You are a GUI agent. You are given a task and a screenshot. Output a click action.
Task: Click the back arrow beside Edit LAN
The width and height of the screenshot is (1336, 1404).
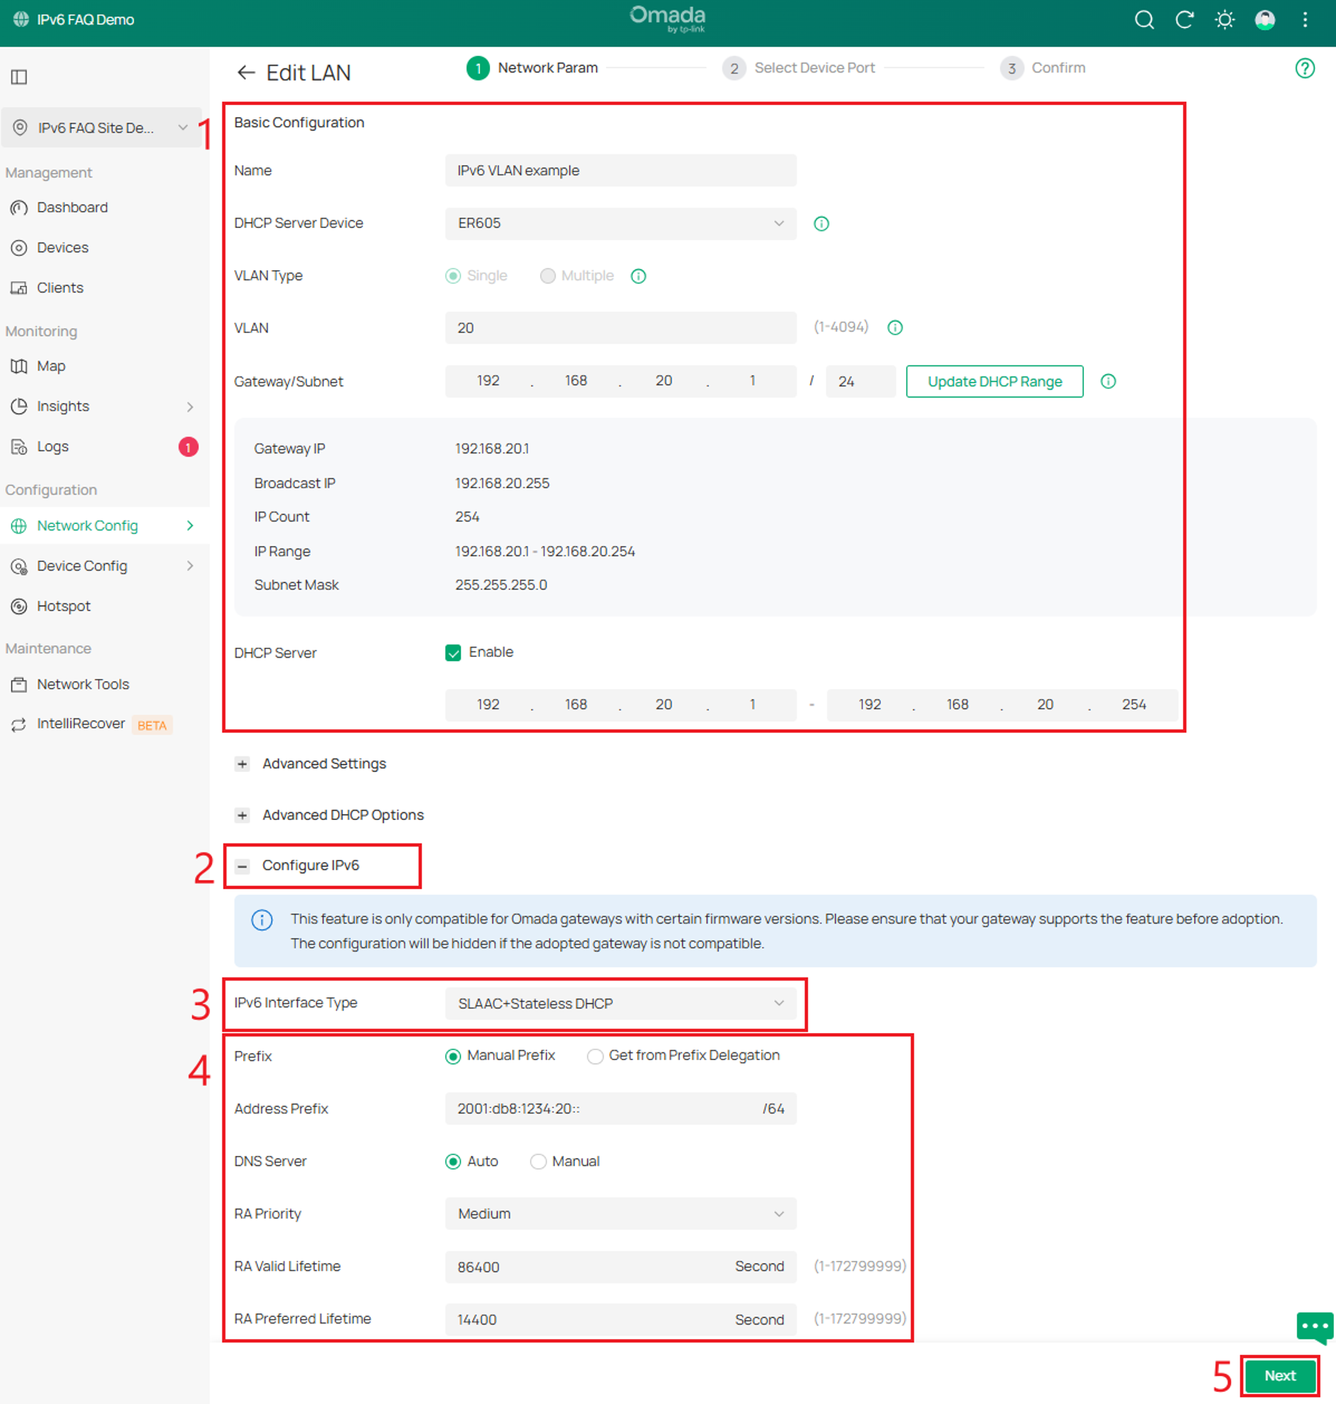(x=246, y=73)
